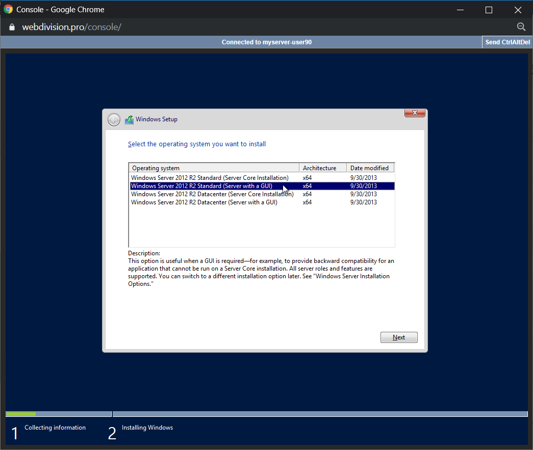Select Datacenter Server Core Installation option
This screenshot has width=533, height=450.
[212, 194]
